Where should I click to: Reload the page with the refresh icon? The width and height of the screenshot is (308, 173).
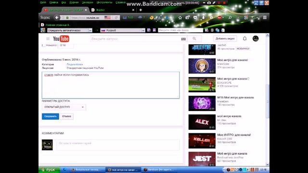(x=116, y=18)
